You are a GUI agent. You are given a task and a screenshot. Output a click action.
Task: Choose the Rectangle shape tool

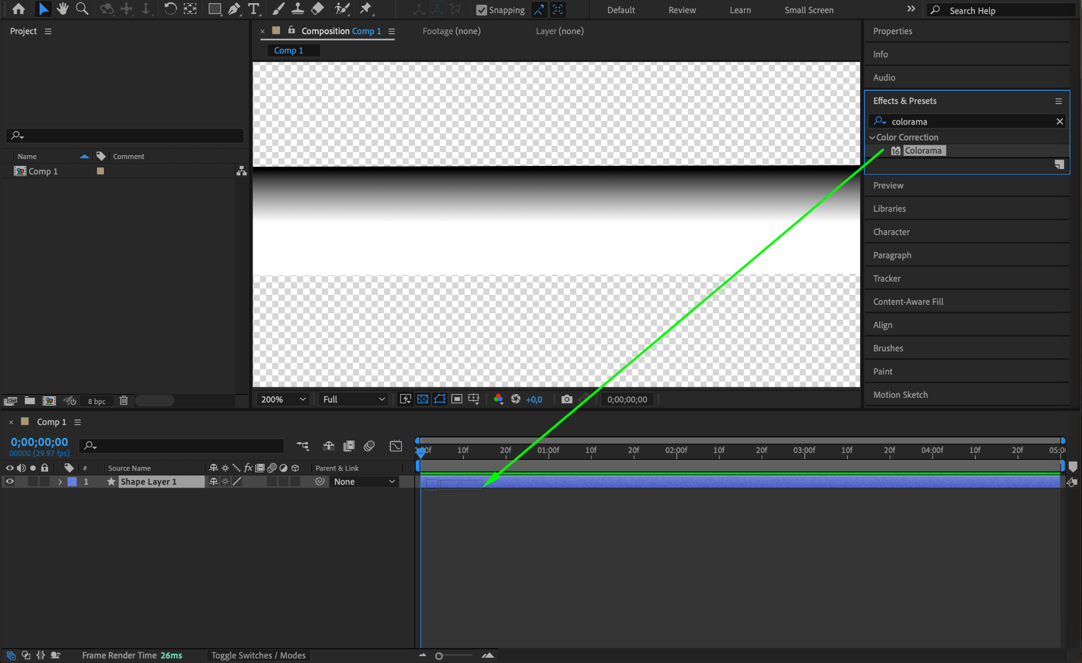coord(214,9)
